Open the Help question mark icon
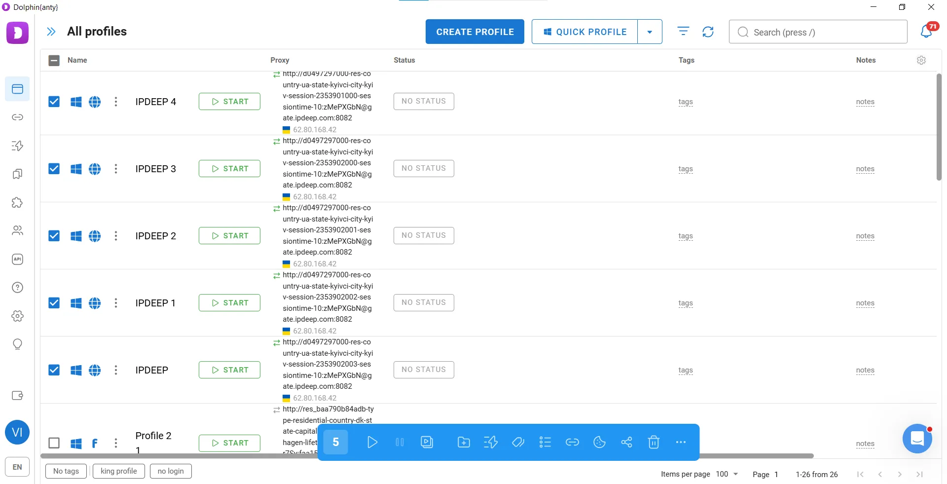This screenshot has width=947, height=484. (x=17, y=288)
